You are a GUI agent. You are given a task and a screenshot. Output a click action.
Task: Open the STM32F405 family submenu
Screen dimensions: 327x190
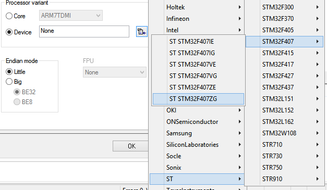point(284,30)
